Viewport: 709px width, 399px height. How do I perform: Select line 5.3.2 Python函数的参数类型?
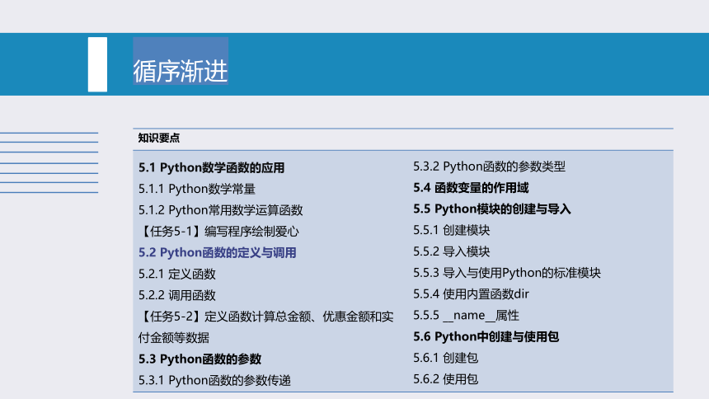pos(489,166)
